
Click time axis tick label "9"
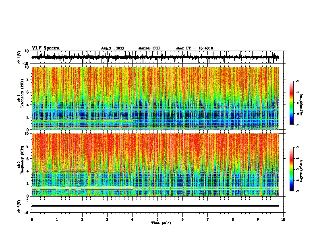point(258,219)
